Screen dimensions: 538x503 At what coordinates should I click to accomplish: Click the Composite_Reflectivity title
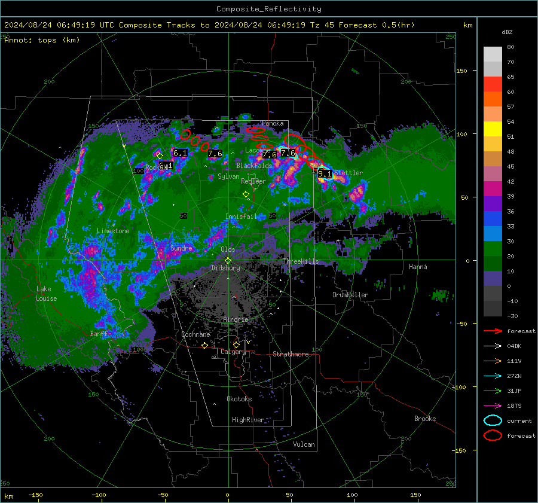pos(269,9)
